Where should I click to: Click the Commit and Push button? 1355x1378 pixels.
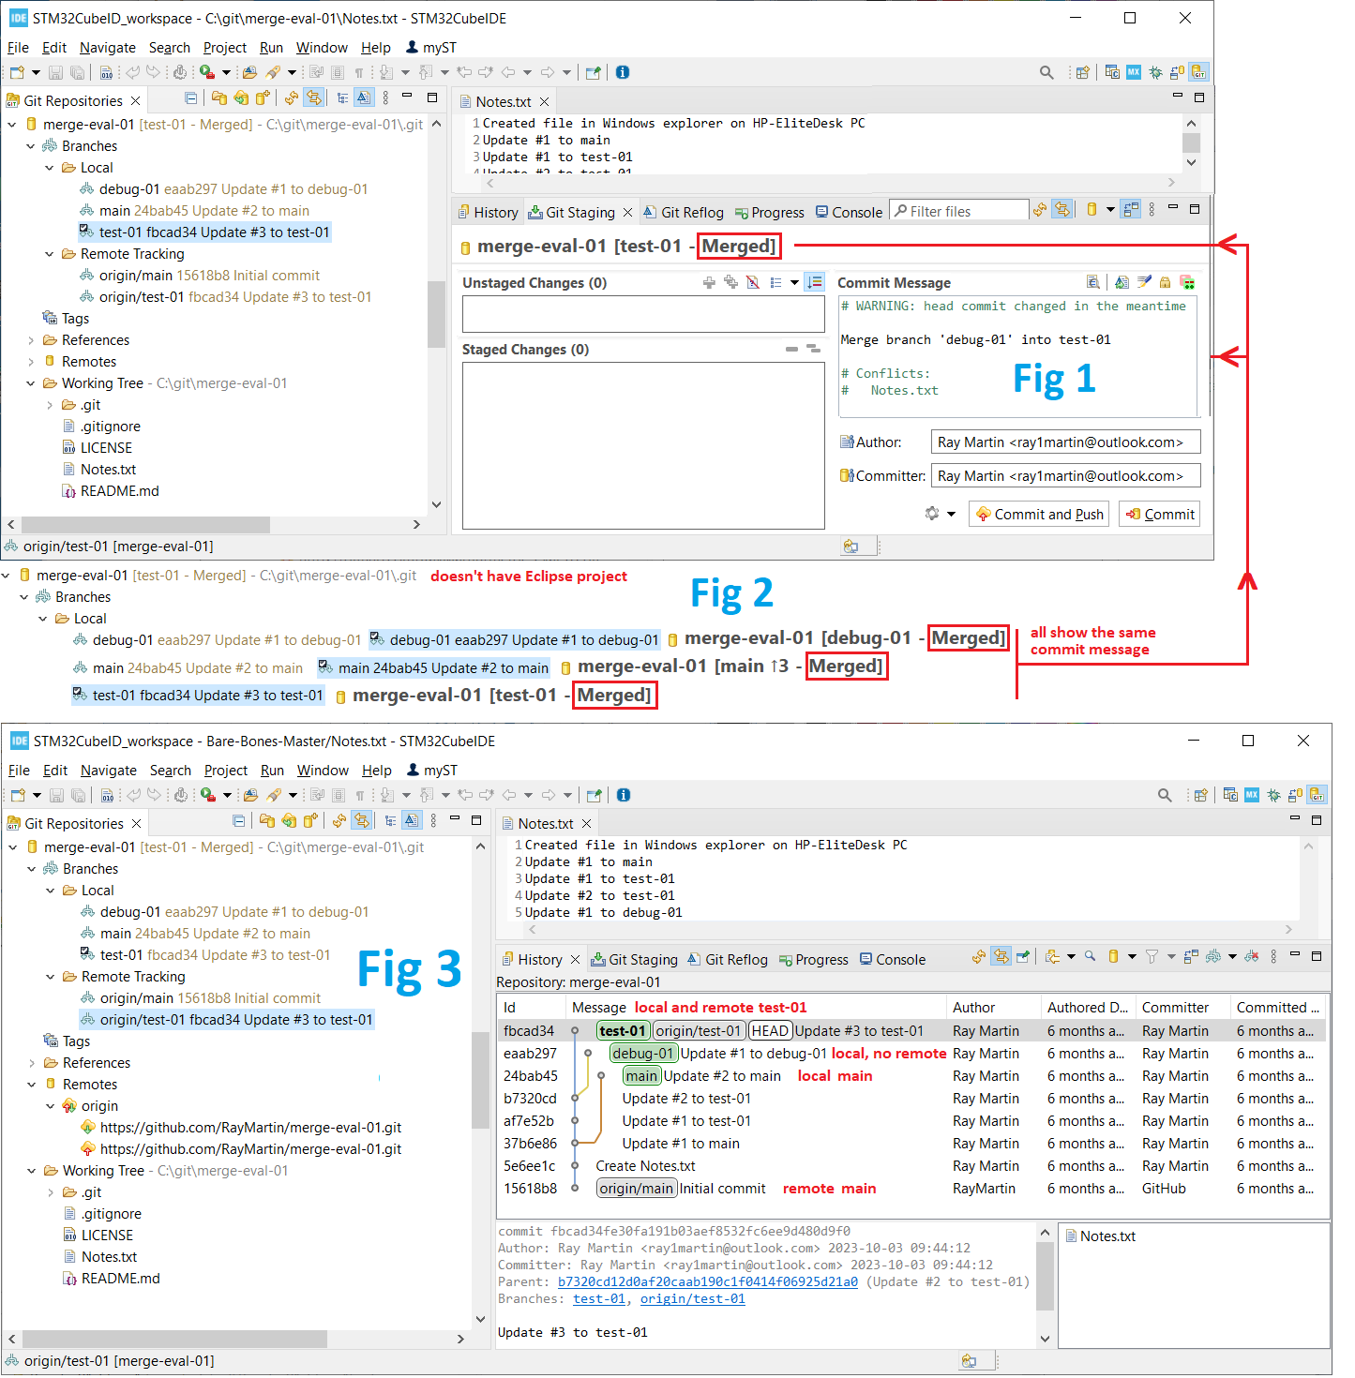pos(1039,514)
